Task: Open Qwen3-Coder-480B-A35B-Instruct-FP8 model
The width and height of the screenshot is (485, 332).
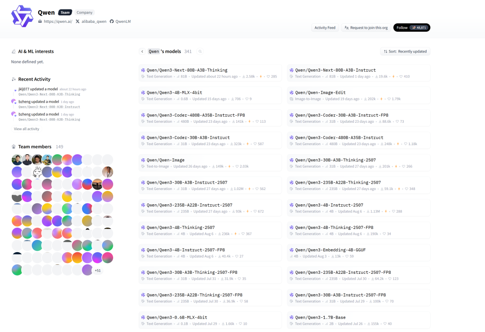Action: [210, 118]
